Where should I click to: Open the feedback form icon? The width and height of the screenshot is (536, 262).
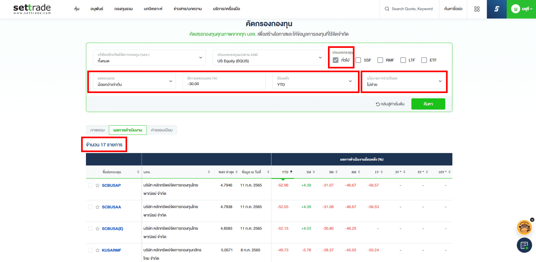(524, 245)
